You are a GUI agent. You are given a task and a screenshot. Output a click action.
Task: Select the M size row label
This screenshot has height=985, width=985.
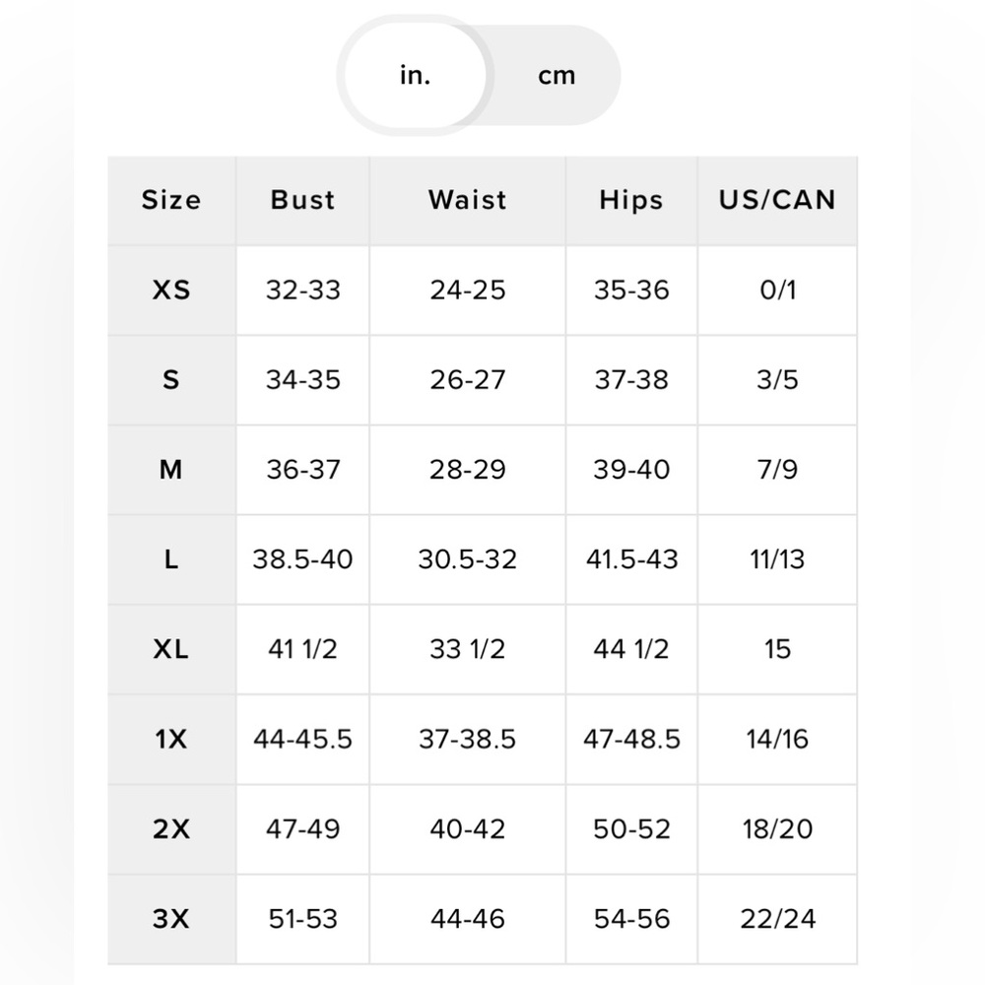click(x=170, y=470)
